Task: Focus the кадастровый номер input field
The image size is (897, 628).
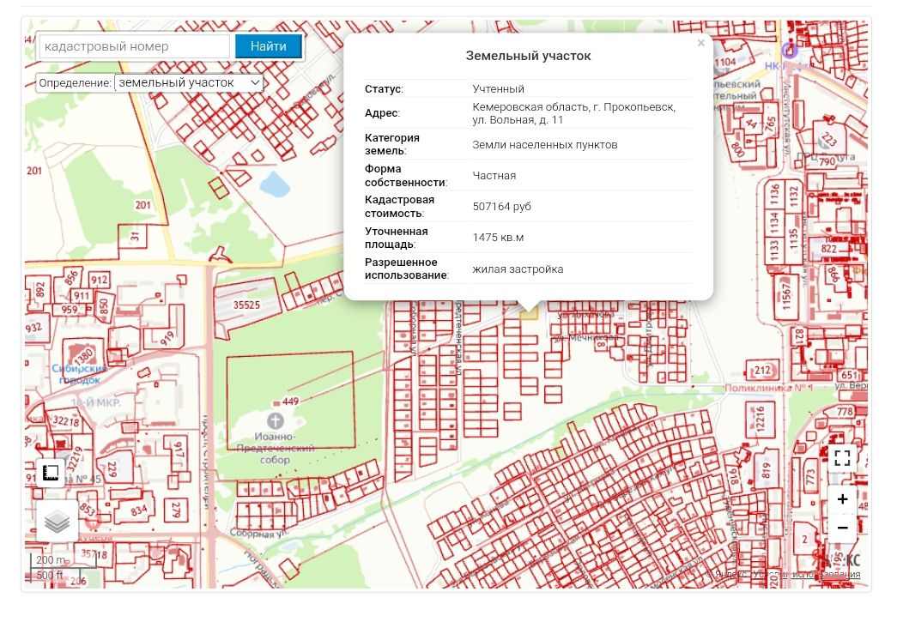Action: coord(135,46)
